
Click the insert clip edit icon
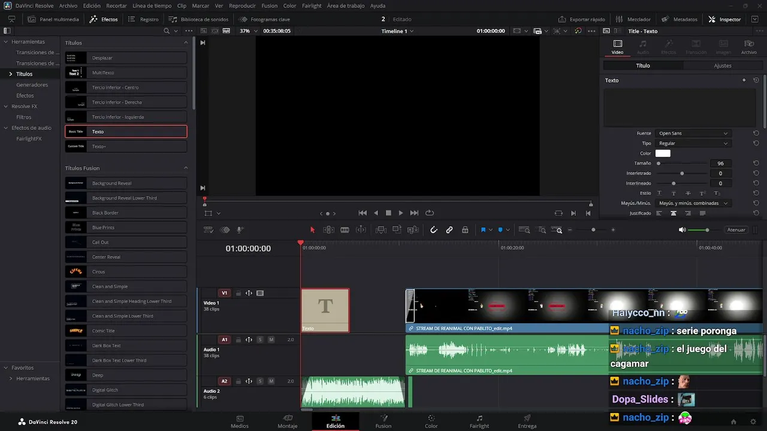[381, 230]
